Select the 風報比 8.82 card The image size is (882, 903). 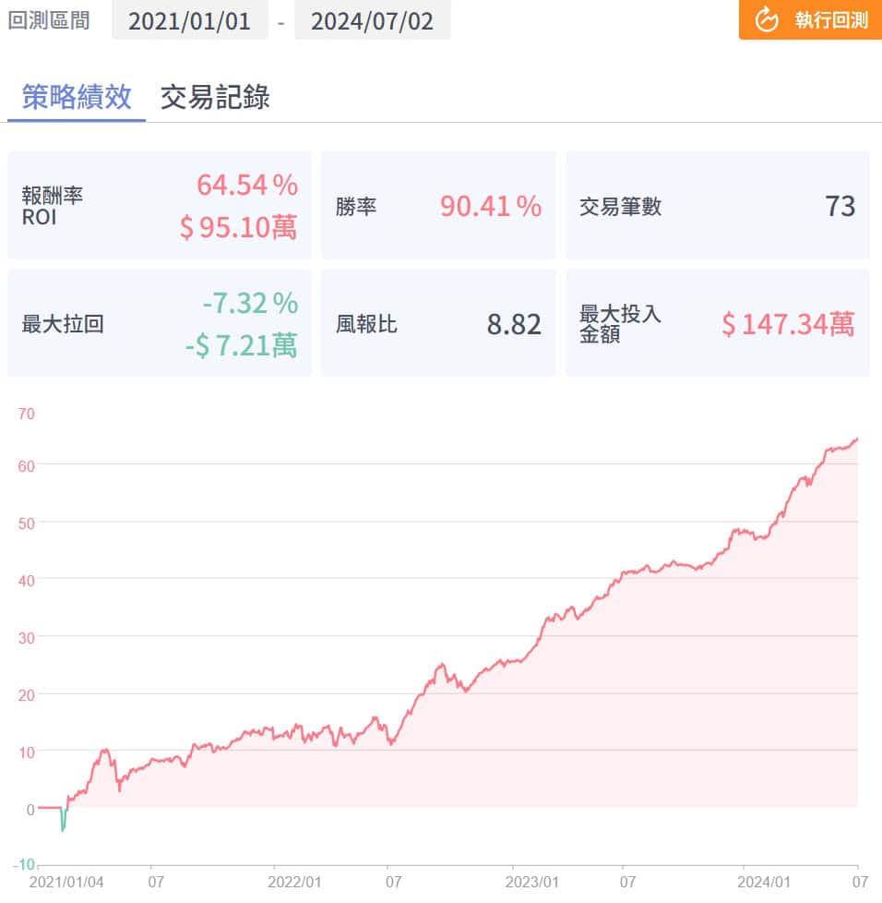click(438, 324)
